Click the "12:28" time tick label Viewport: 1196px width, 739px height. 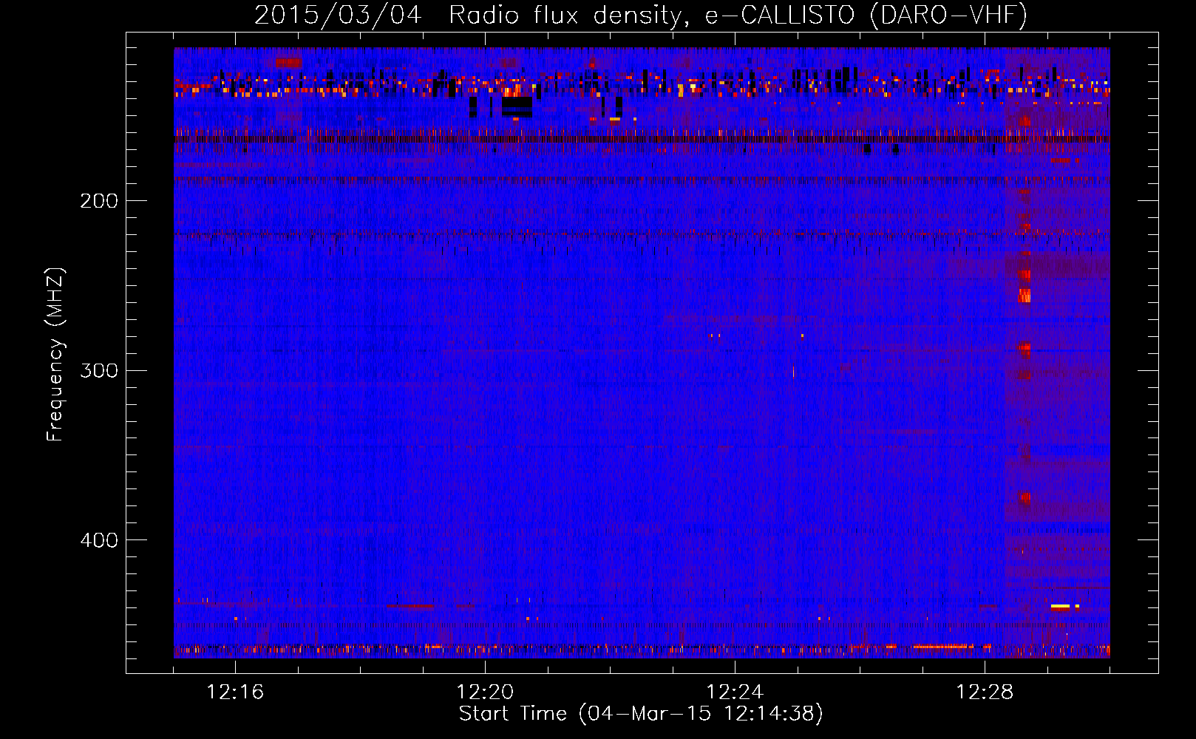click(985, 692)
